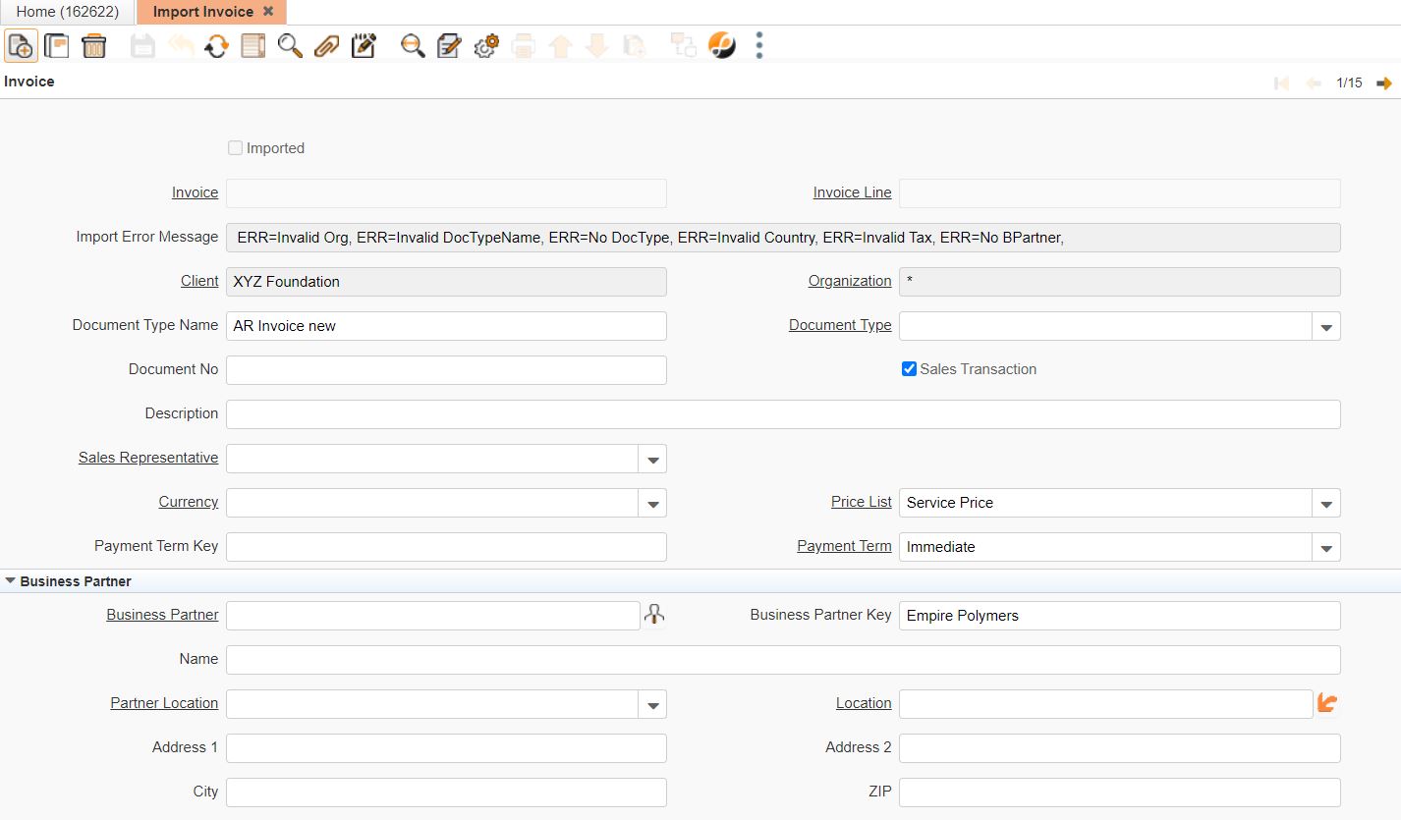The image size is (1401, 820).
Task: Click the Price List label link
Action: tap(861, 502)
